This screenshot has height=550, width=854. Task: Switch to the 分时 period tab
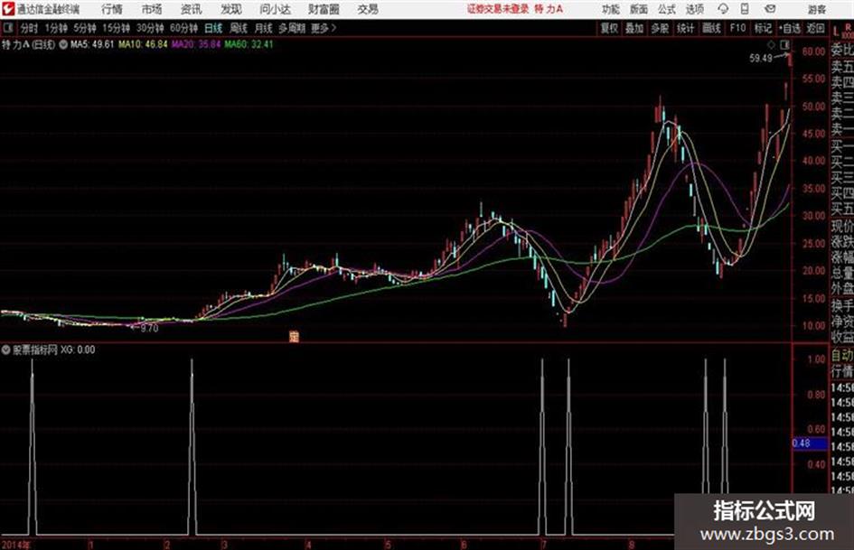[x=30, y=28]
